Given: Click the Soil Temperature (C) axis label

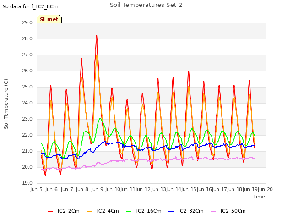Looking at the screenshot, I should (6, 104).
